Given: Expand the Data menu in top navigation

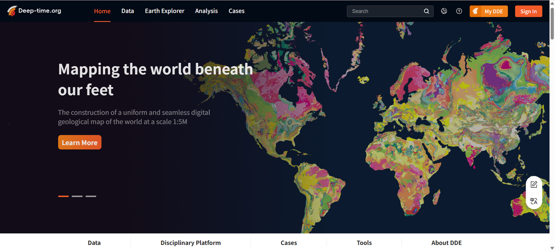Looking at the screenshot, I should [x=127, y=11].
